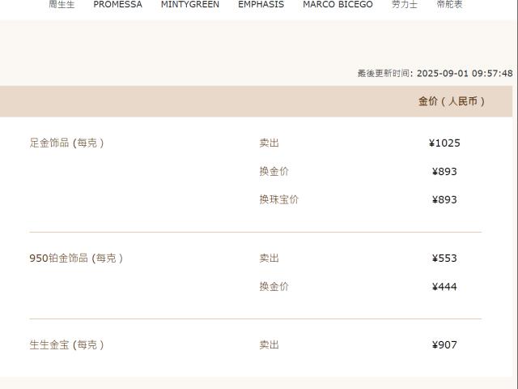Click the ¥1025 selling price for 足金饰品
The height and width of the screenshot is (389, 518).
point(444,143)
